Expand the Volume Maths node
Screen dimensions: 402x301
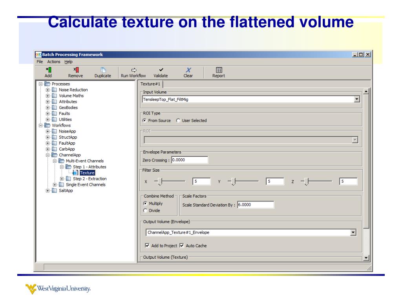48,96
